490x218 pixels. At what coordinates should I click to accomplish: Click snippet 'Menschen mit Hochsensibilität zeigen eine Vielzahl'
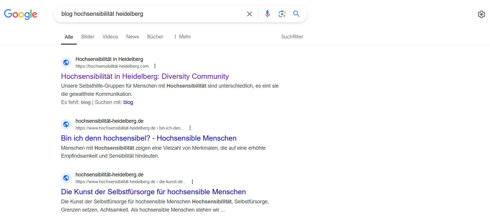pyautogui.click(x=120, y=148)
